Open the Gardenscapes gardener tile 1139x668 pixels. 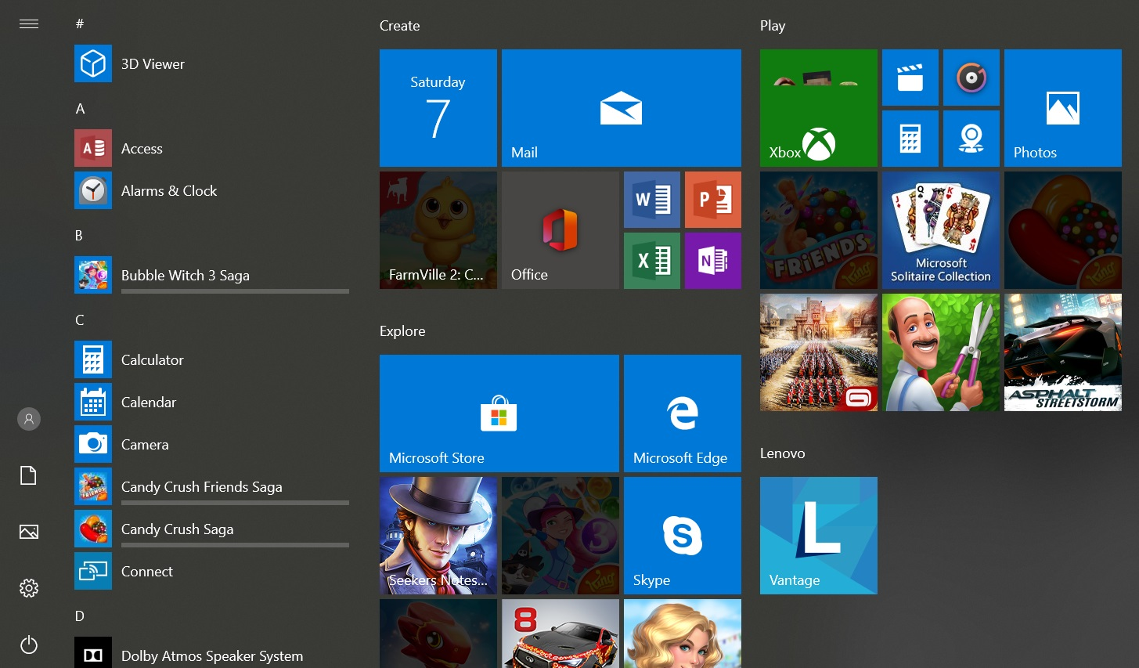coord(941,352)
